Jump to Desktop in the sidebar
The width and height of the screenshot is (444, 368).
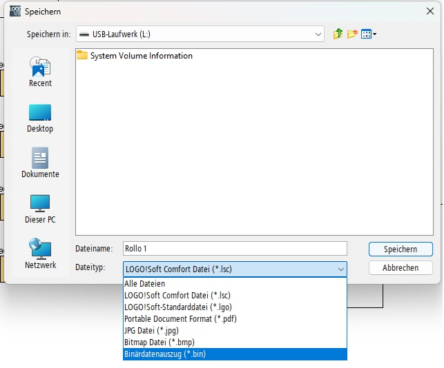40,119
